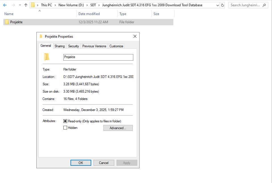Cancel the Properties dialog
The height and width of the screenshot is (183, 272).
pyautogui.click(x=104, y=163)
